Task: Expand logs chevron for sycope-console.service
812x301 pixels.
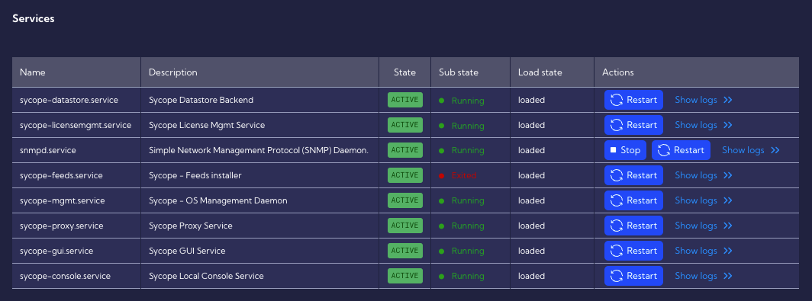Action: pyautogui.click(x=727, y=276)
